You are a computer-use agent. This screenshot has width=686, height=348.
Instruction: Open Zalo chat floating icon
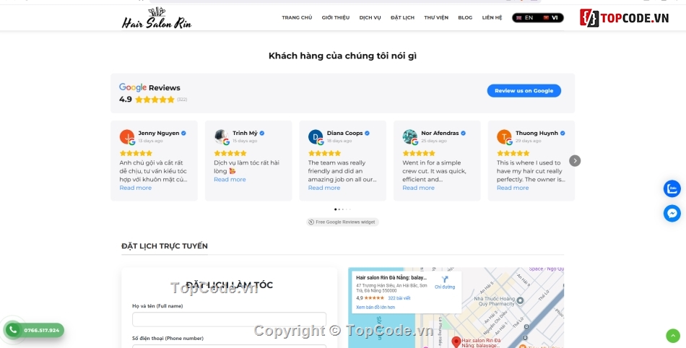pos(672,189)
